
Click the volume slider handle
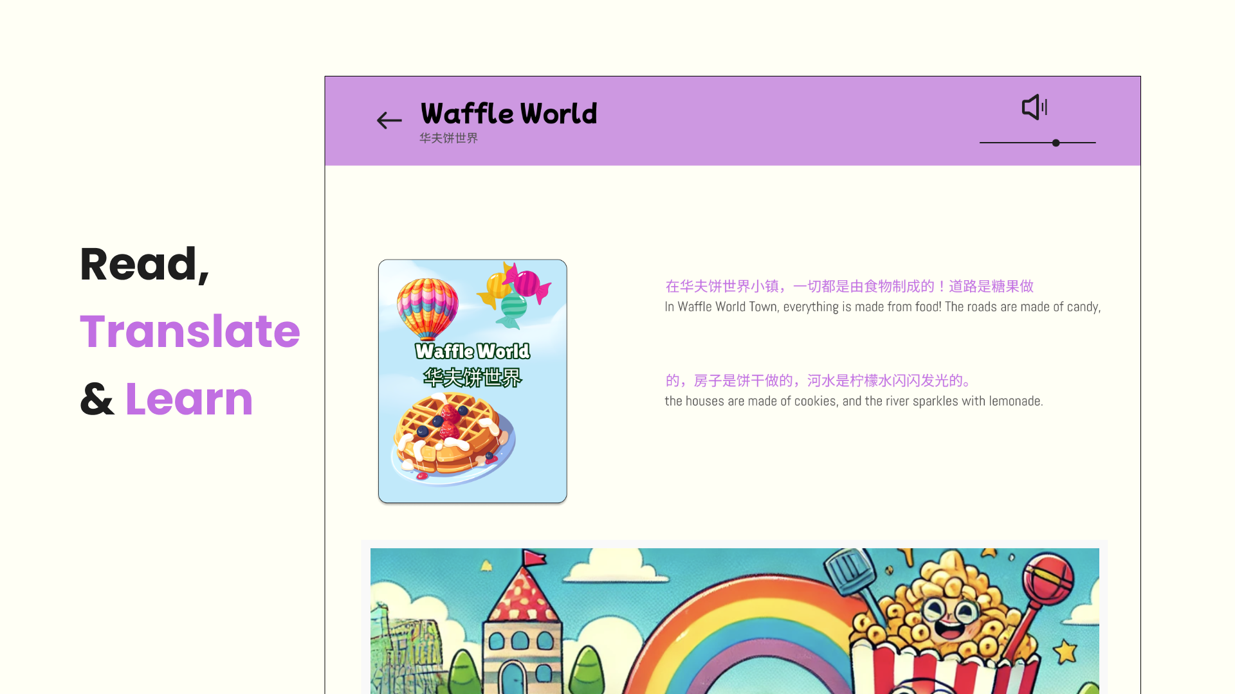click(x=1056, y=143)
